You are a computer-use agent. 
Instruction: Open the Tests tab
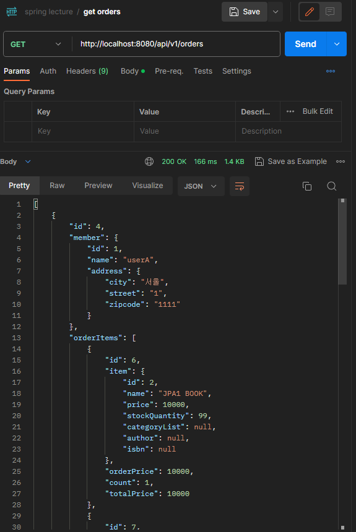click(203, 71)
